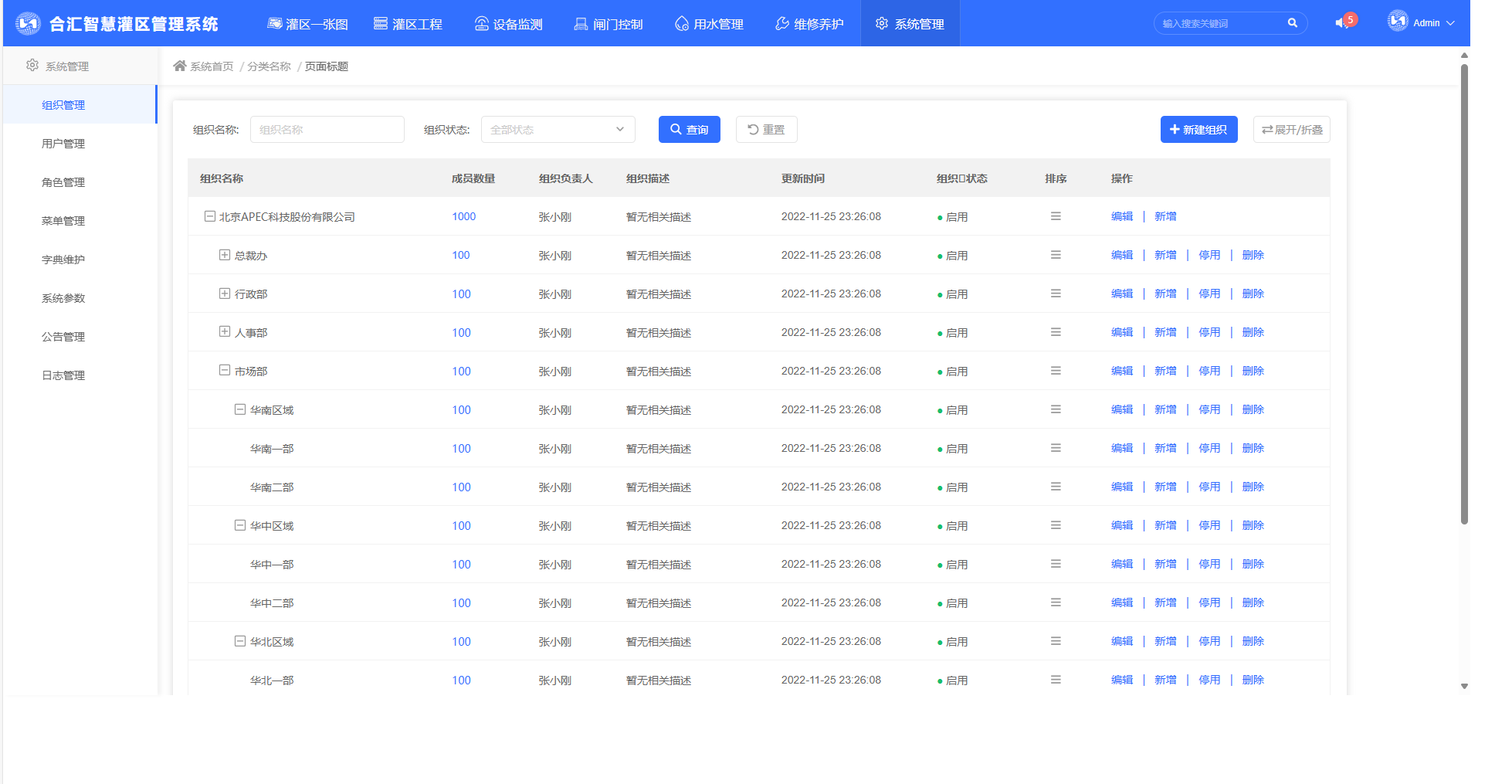Image resolution: width=1512 pixels, height=784 pixels.
Task: Click the 组织名称 input field
Action: (x=327, y=130)
